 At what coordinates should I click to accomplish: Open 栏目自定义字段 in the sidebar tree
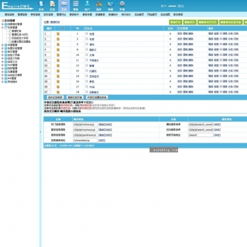(x=20, y=38)
